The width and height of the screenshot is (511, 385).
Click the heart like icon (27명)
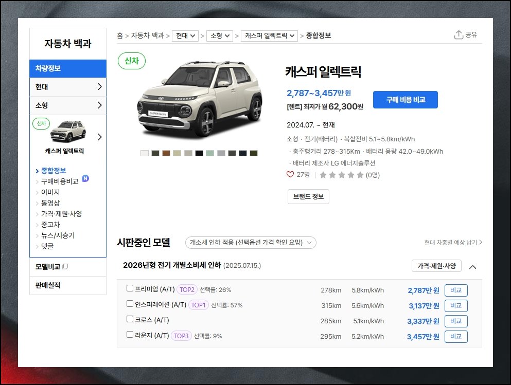coord(290,174)
